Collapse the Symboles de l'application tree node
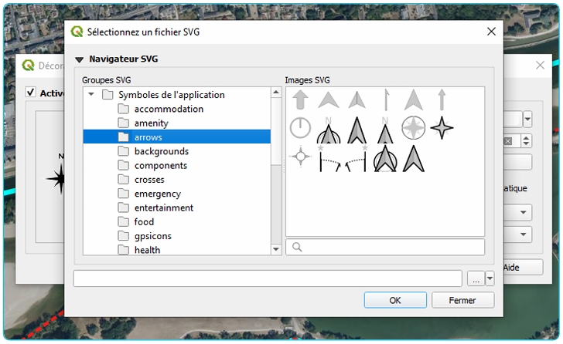The image size is (563, 344). (x=91, y=95)
